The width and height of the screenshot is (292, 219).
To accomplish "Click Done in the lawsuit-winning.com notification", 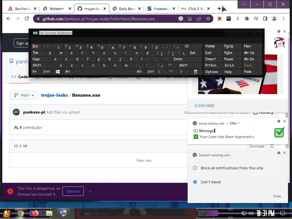I will [x=277, y=196].
